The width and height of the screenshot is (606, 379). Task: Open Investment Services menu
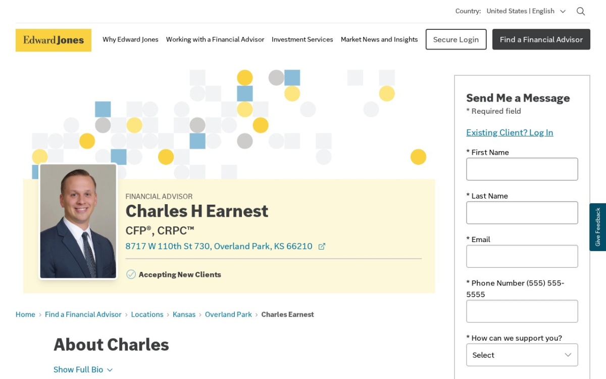302,39
